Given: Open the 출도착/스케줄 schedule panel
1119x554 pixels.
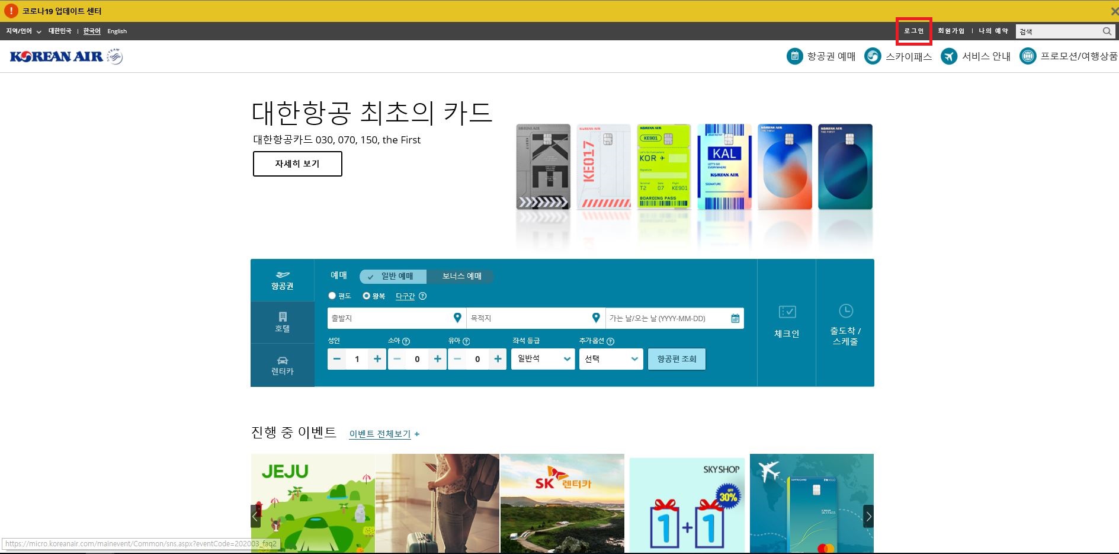Looking at the screenshot, I should [x=845, y=323].
